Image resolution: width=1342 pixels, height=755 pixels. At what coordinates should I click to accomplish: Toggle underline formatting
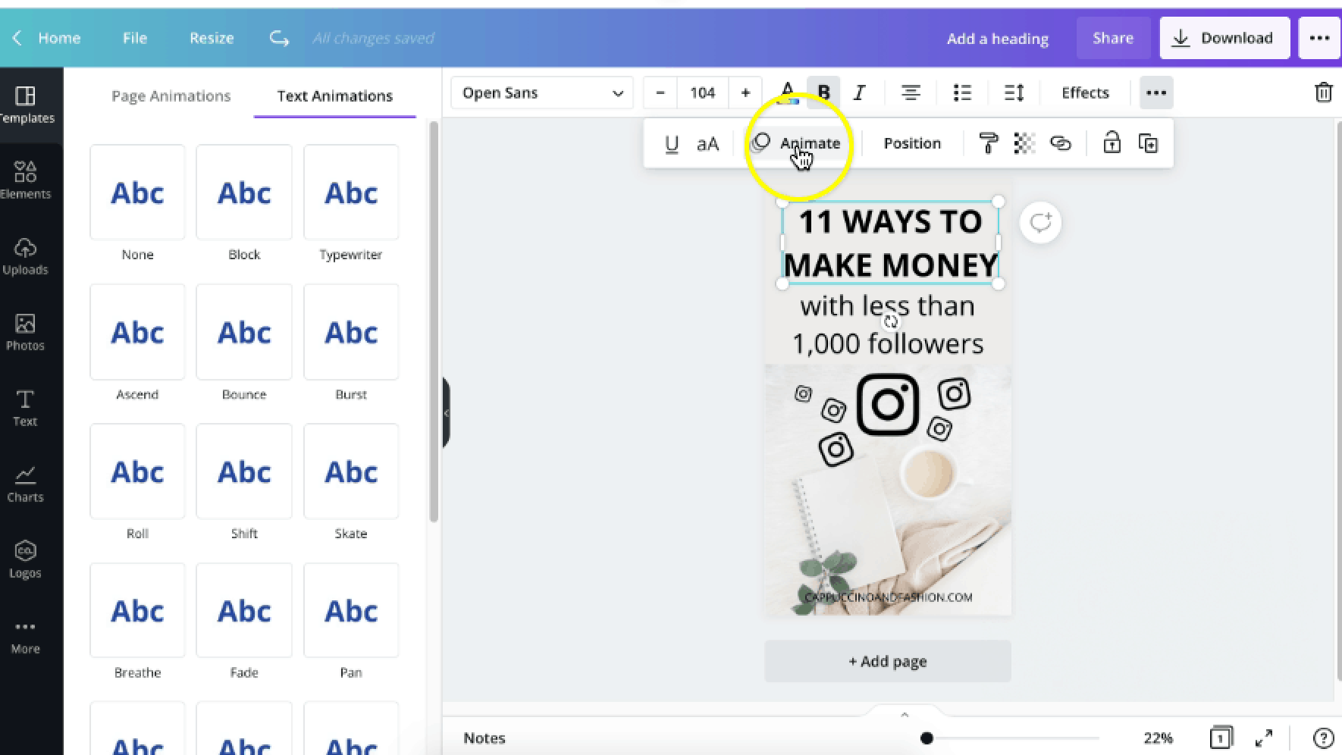click(x=671, y=144)
